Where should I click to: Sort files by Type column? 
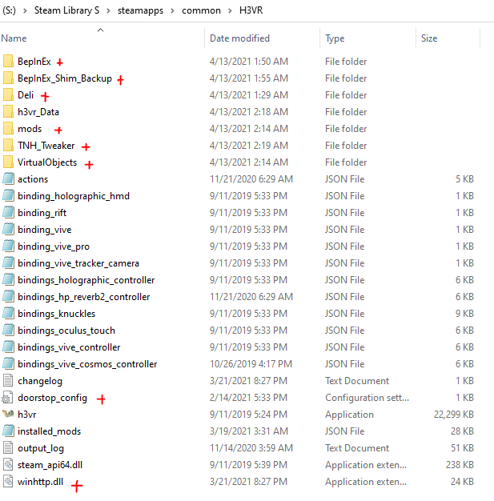(335, 38)
